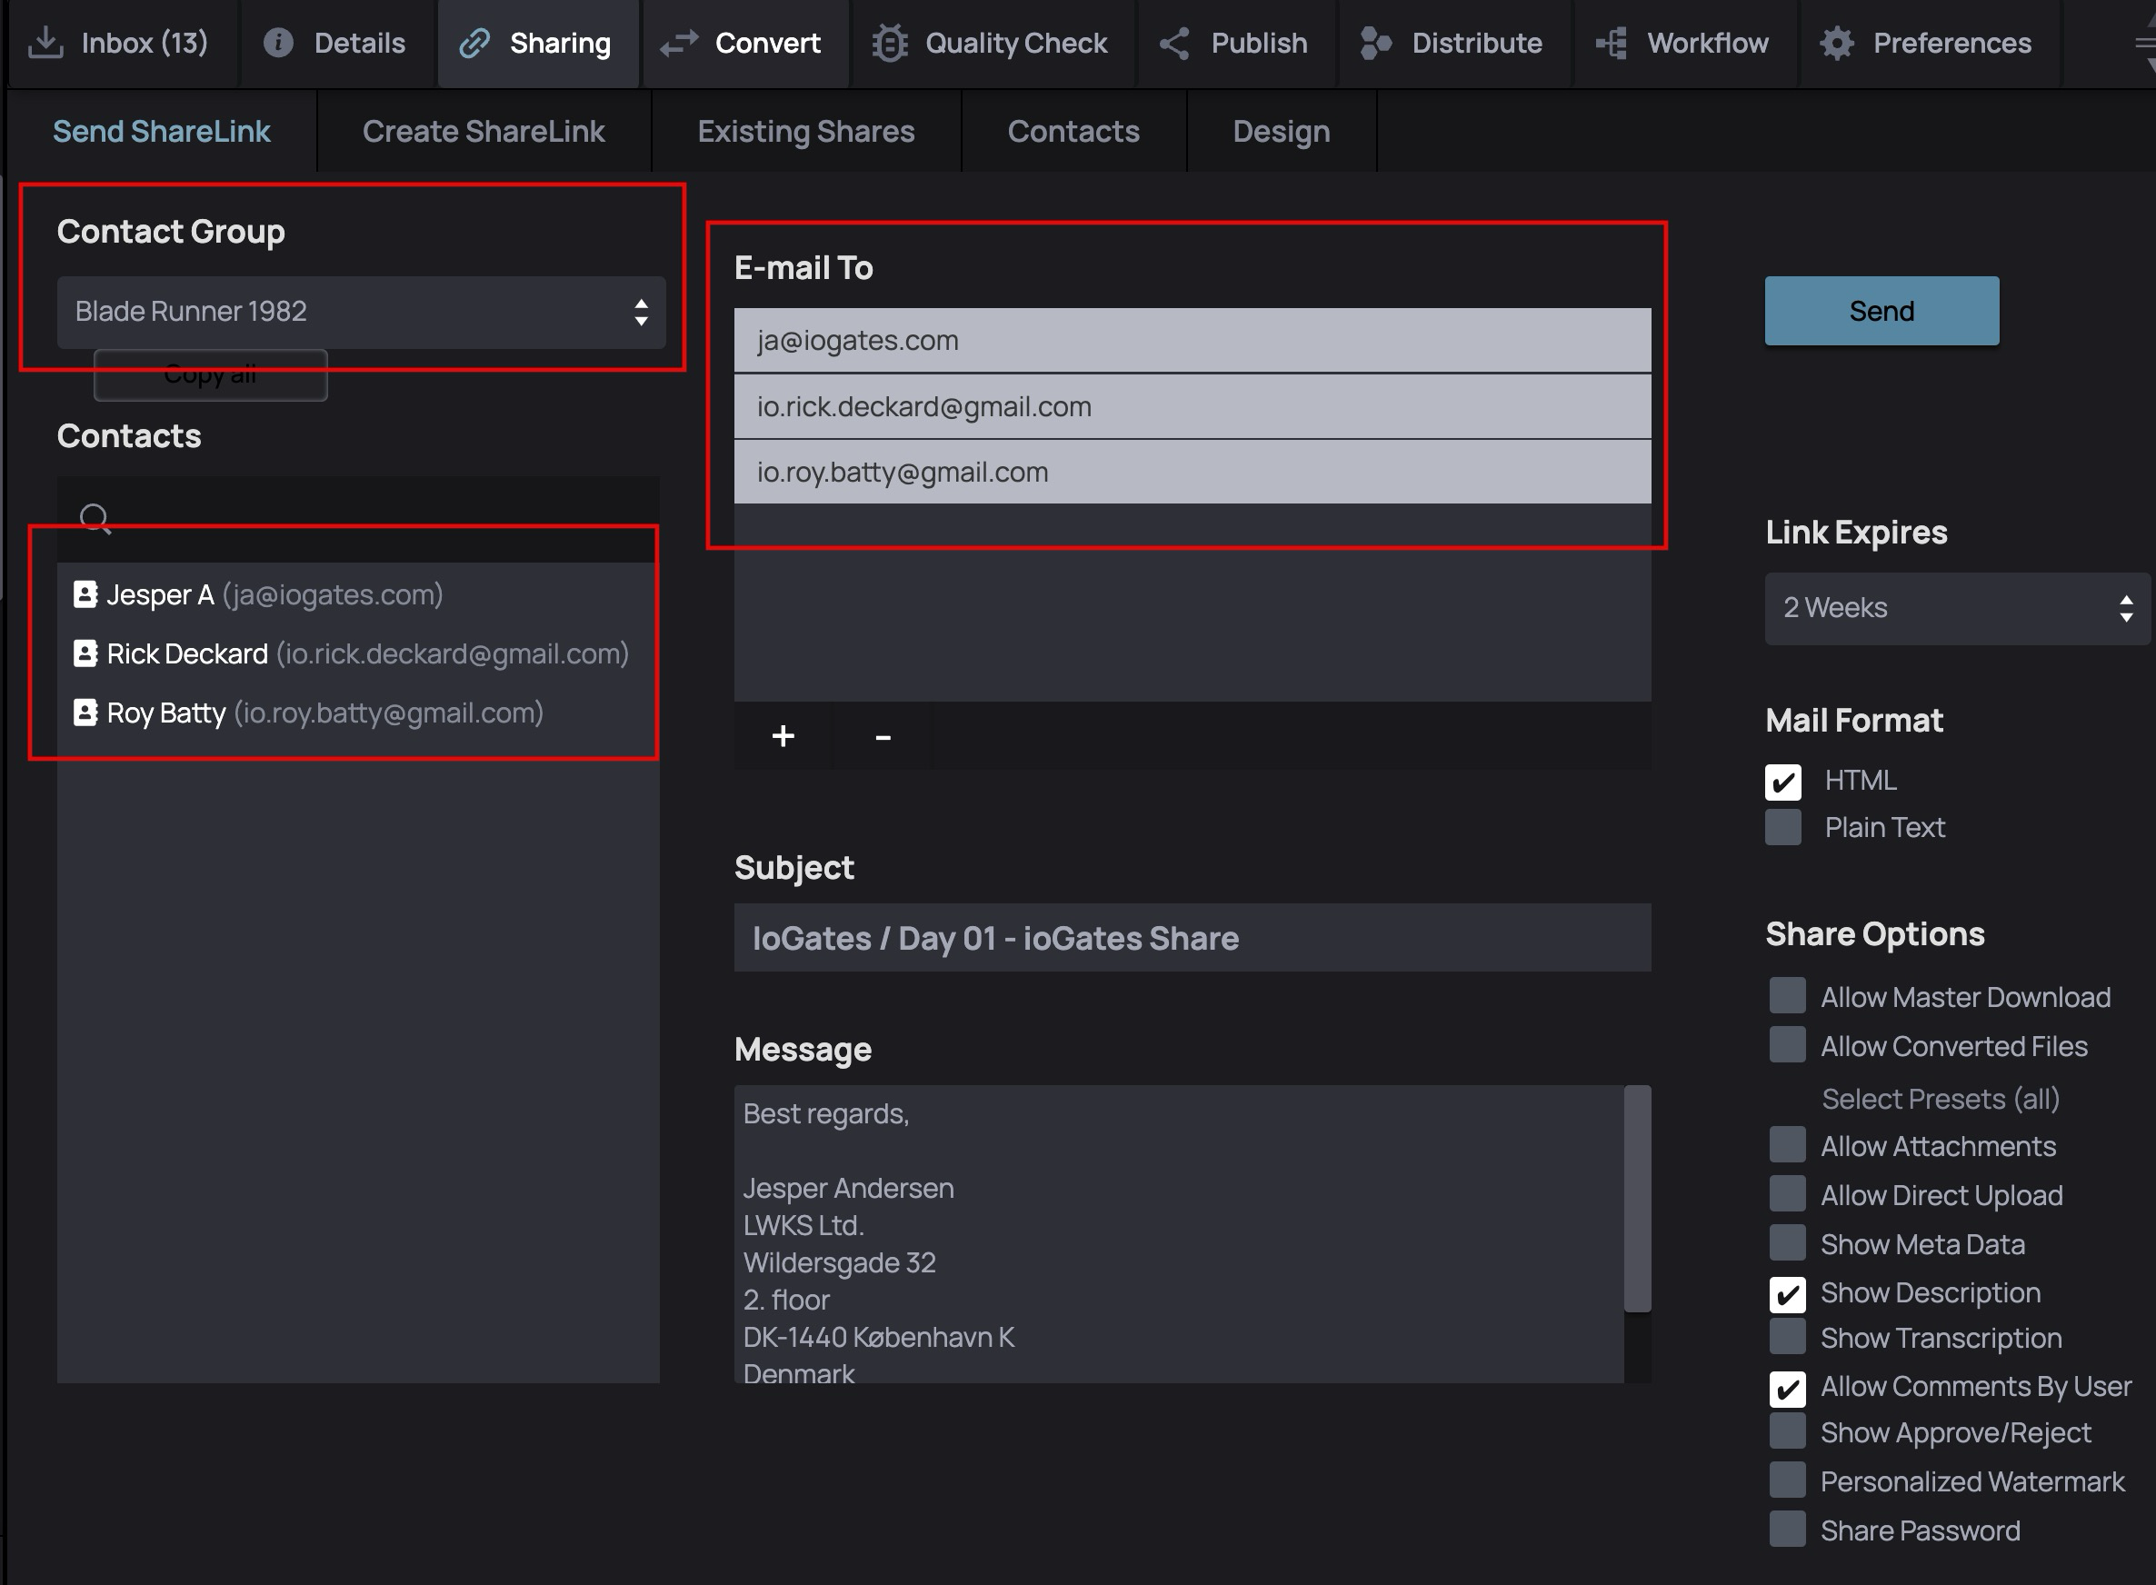This screenshot has width=2156, height=1585.
Task: Open the Contact Group dropdown
Action: pyautogui.click(x=361, y=312)
